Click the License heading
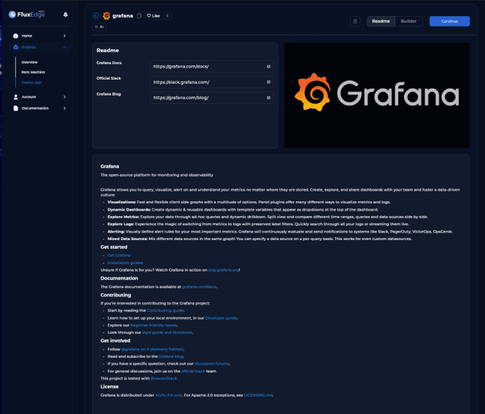The width and height of the screenshot is (485, 414). point(110,387)
